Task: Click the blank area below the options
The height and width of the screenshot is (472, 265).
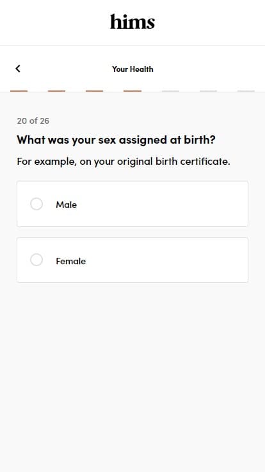Action: (132, 376)
